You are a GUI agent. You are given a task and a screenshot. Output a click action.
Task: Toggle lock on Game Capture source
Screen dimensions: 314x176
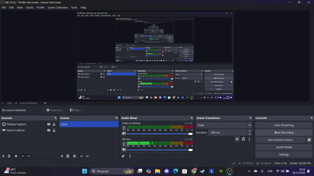pos(54,130)
